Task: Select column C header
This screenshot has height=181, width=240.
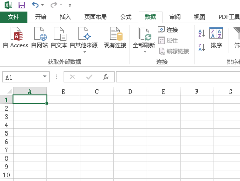Action: (x=97, y=91)
